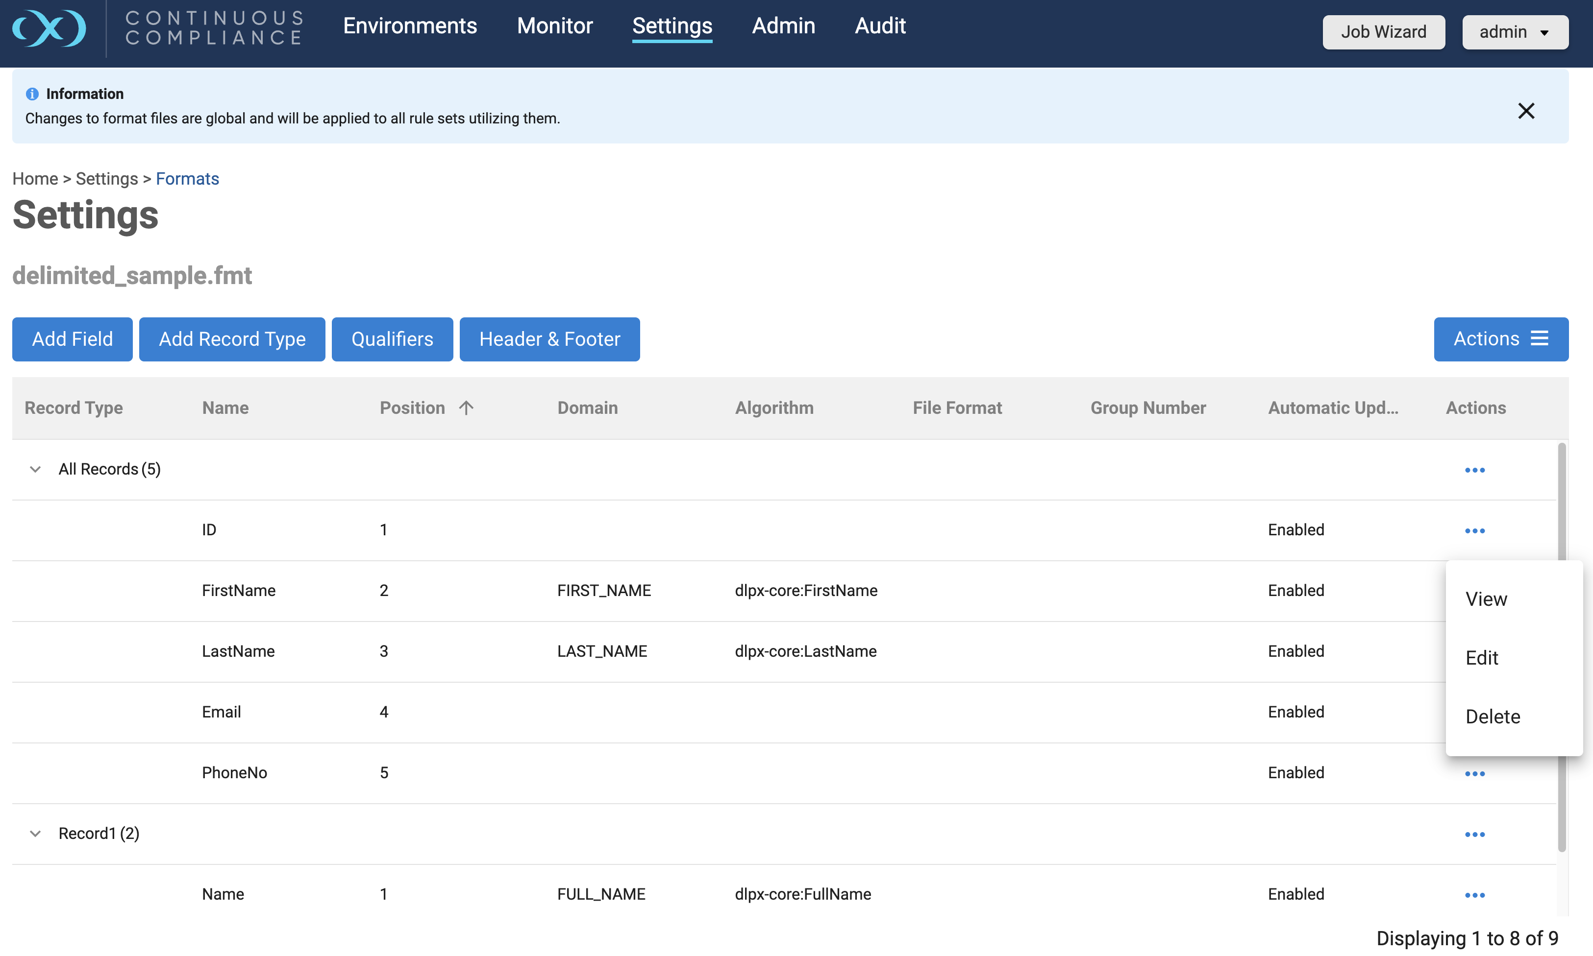Follow the Formats breadcrumb link

coord(187,178)
